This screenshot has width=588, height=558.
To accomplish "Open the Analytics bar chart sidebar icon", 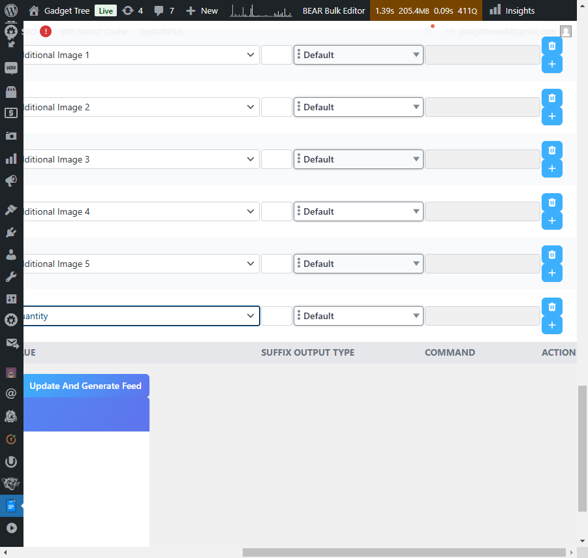I will point(11,159).
